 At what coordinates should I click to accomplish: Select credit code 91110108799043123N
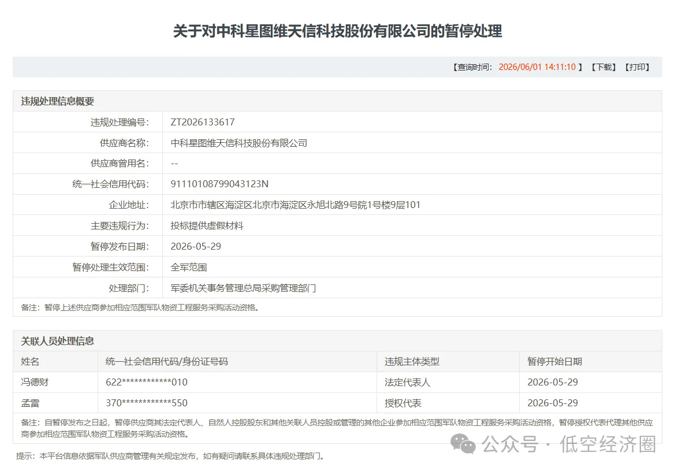tap(219, 184)
